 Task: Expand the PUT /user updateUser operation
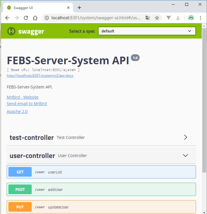(x=101, y=207)
